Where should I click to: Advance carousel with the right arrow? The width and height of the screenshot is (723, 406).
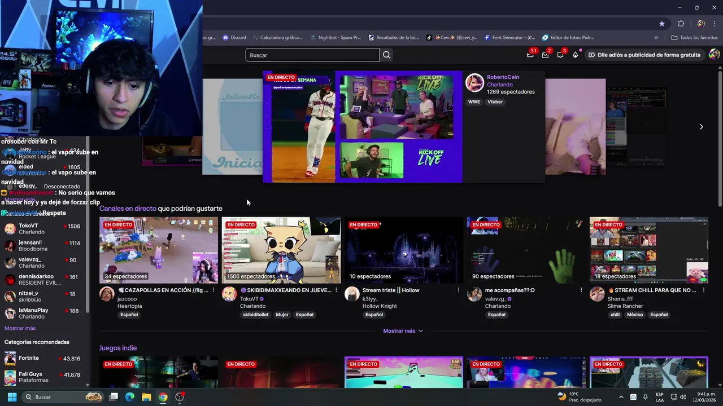[x=701, y=127]
